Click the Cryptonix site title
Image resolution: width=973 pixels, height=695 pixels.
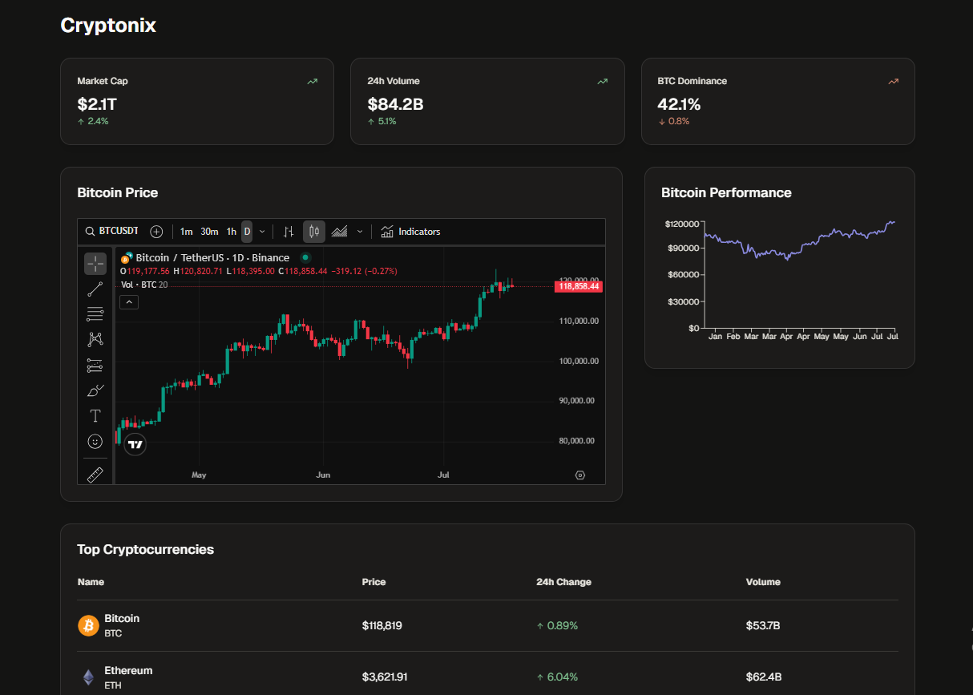coord(108,26)
